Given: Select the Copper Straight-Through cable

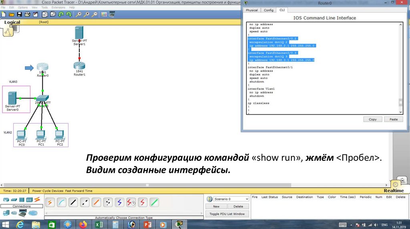Looking at the screenshot, I should click(x=73, y=202).
